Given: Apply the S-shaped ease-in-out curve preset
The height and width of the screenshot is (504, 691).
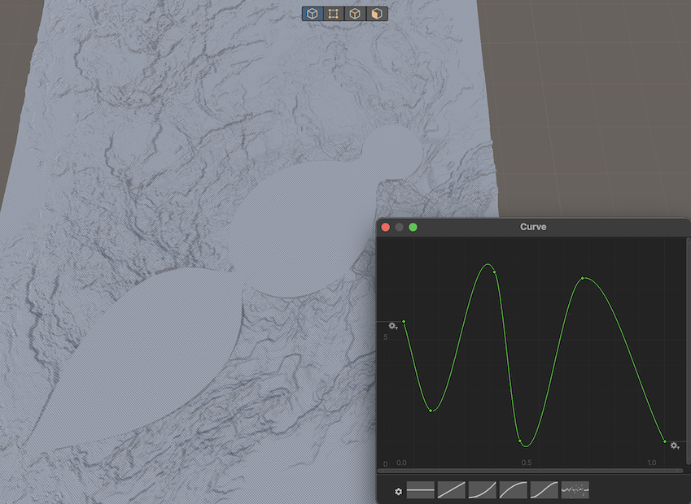Looking at the screenshot, I should 544,490.
